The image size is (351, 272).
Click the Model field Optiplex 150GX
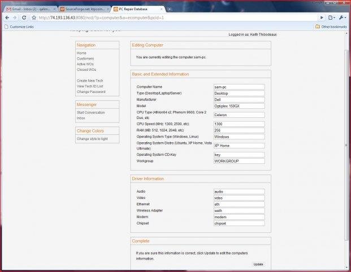pyautogui.click(x=239, y=106)
